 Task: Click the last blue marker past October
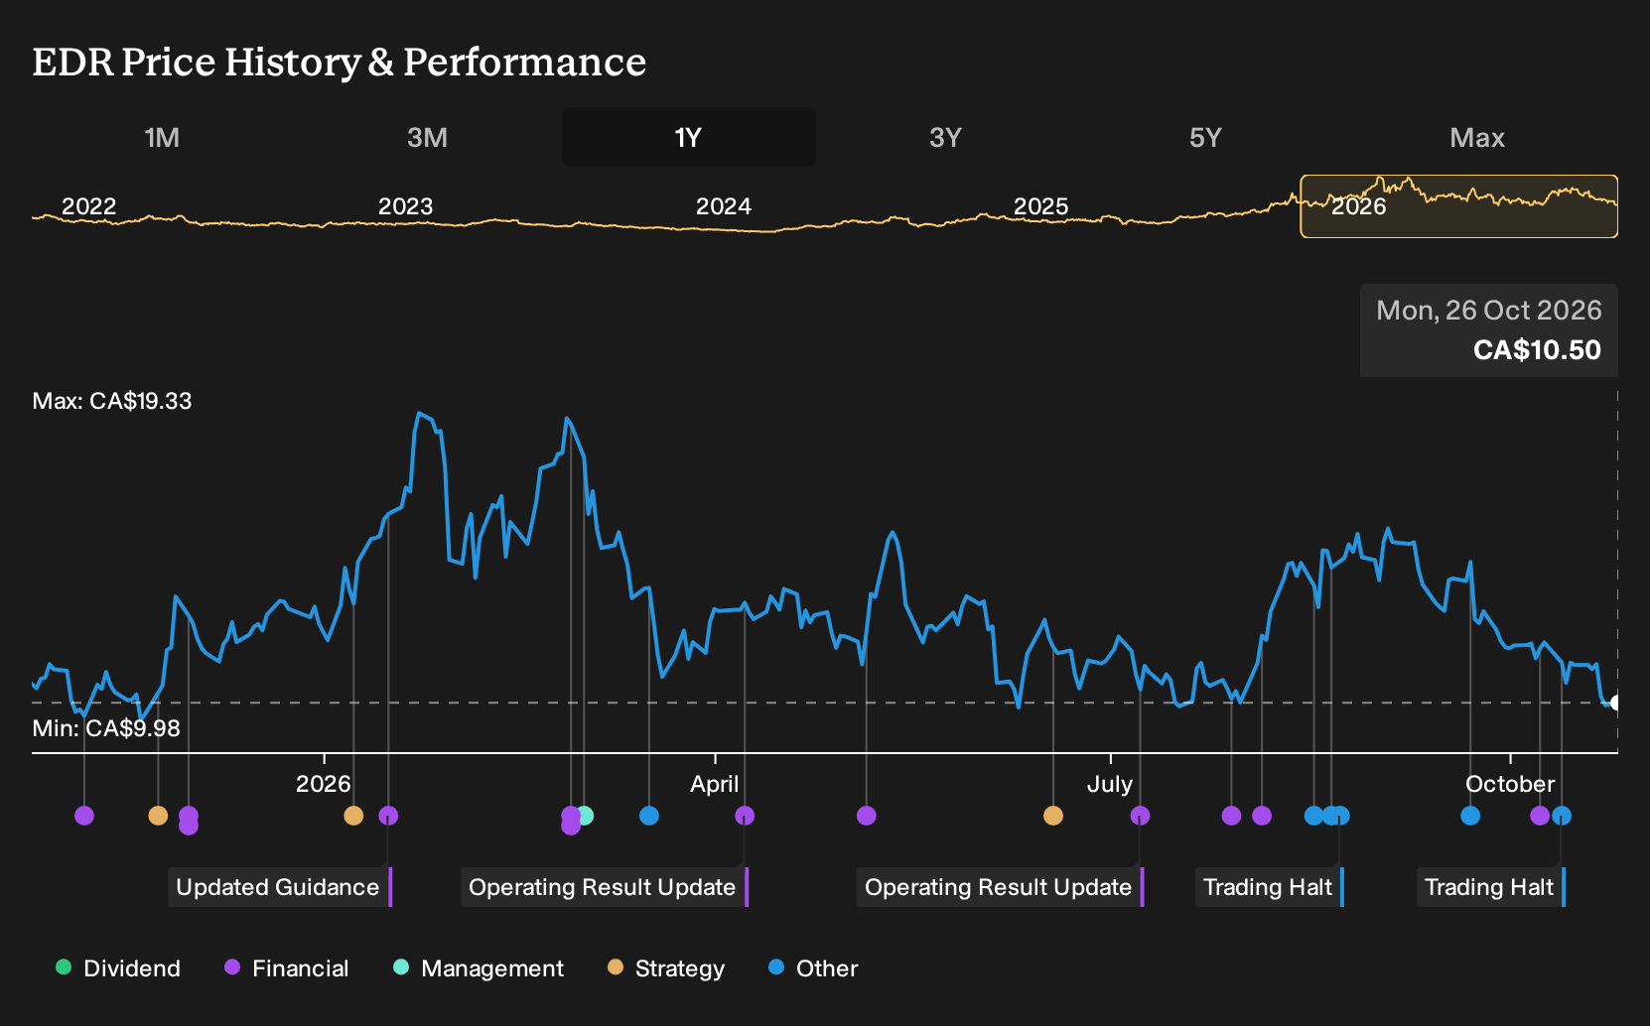(x=1562, y=816)
